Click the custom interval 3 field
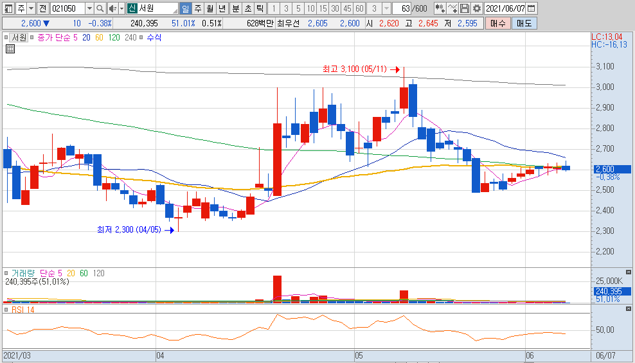The image size is (635, 363). [374, 8]
